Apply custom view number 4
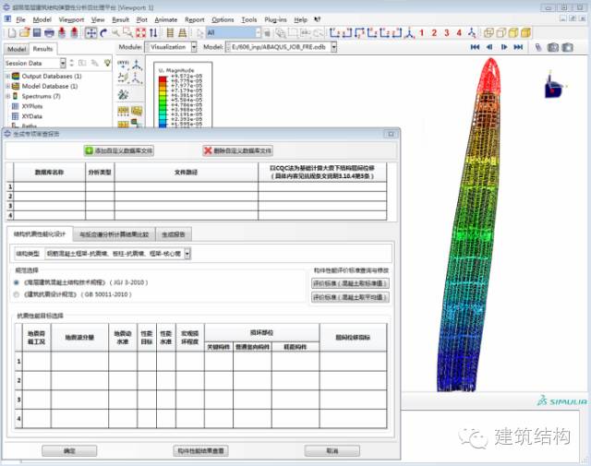This screenshot has height=466, width=591. [x=459, y=33]
